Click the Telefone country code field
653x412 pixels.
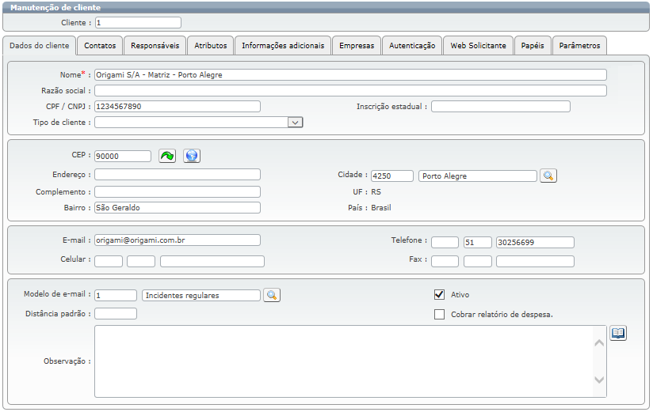[x=445, y=243]
